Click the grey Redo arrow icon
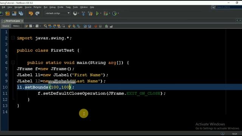This screenshot has height=136, width=242. tap(37, 14)
